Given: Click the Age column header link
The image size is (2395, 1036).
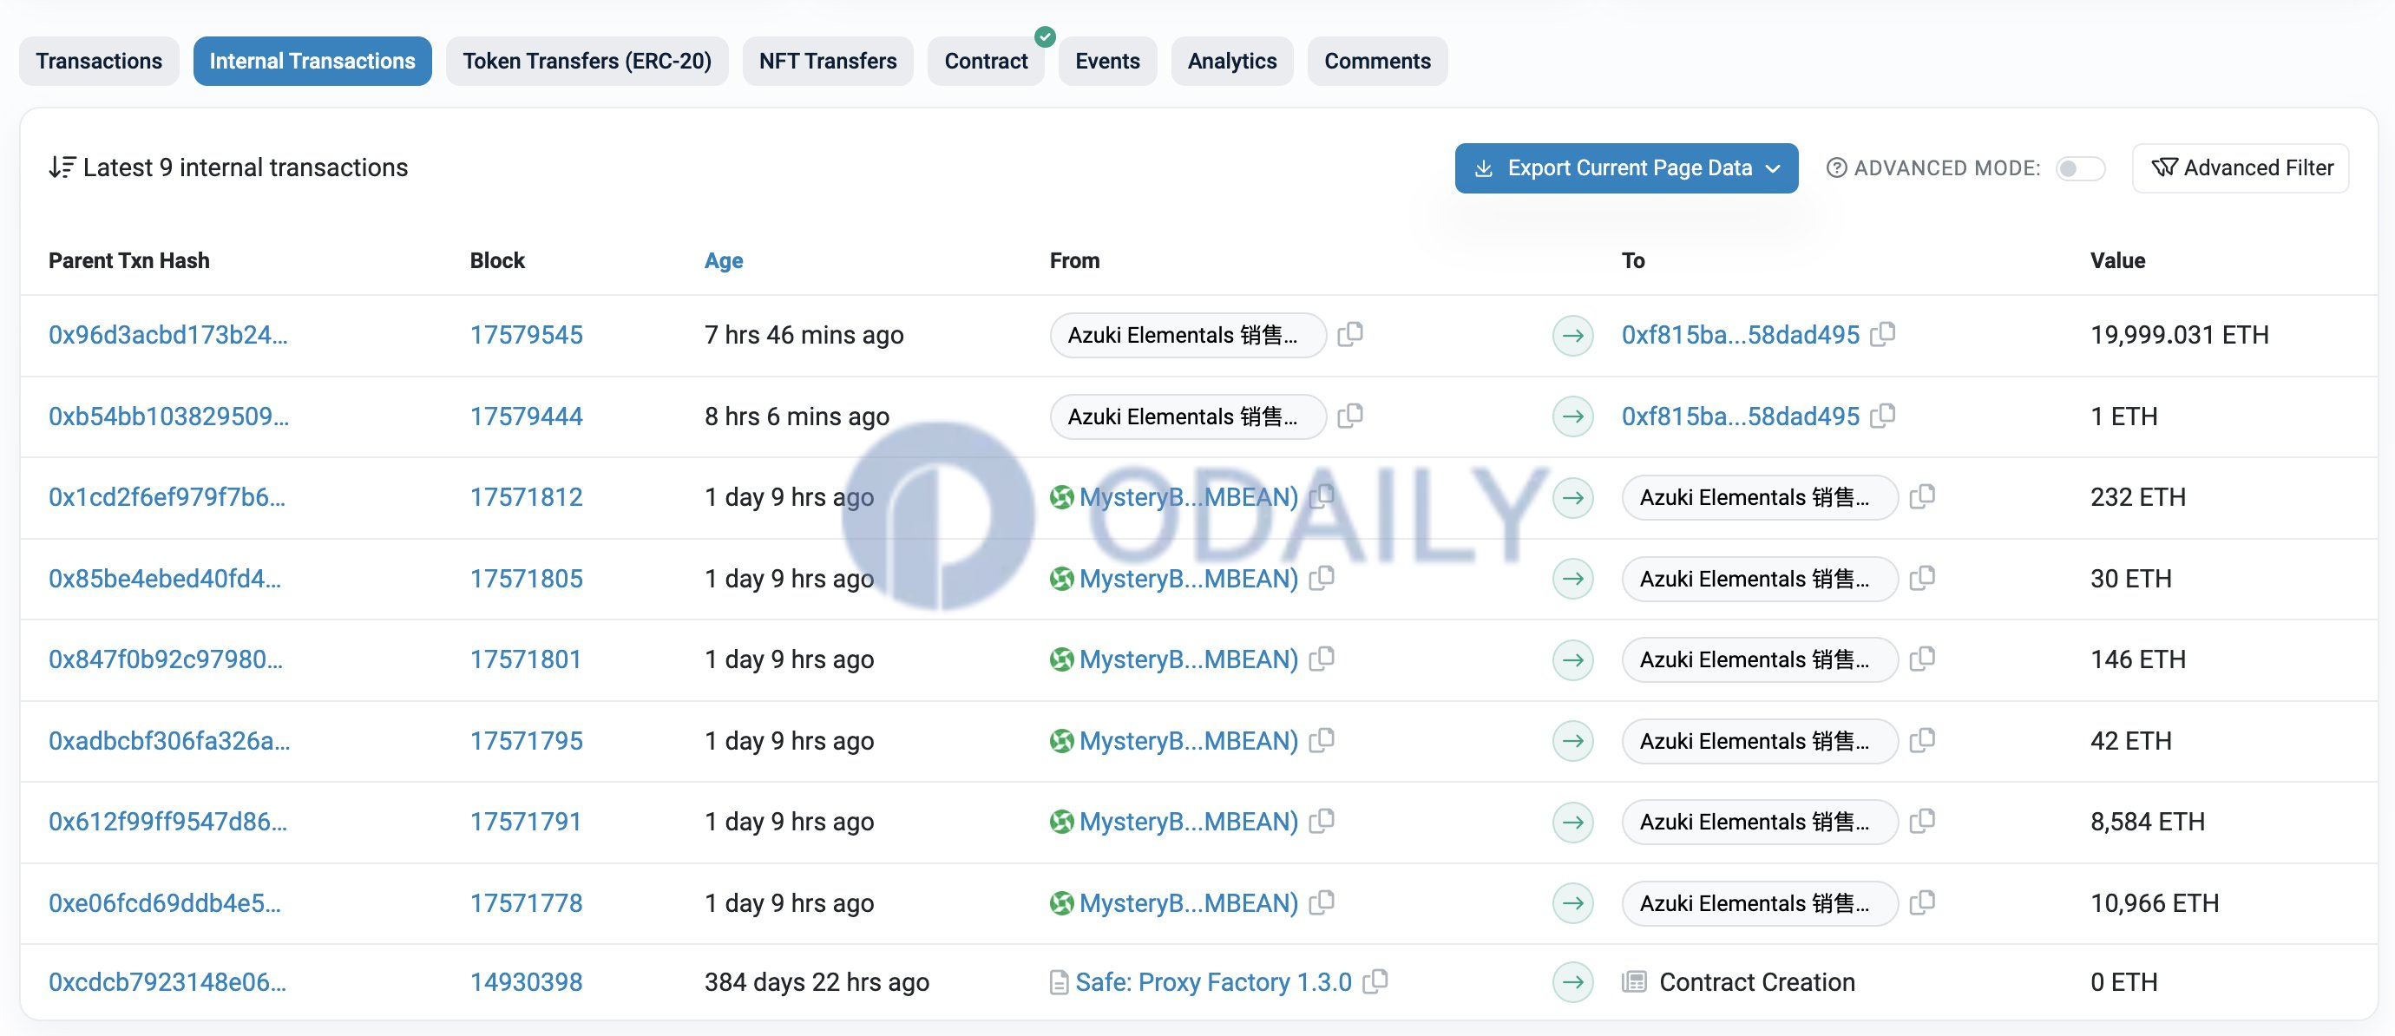Looking at the screenshot, I should (724, 260).
